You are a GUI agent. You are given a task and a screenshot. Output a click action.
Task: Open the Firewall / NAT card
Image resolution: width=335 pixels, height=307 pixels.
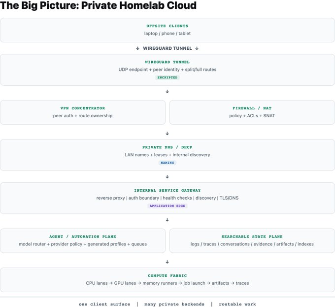[x=252, y=112]
